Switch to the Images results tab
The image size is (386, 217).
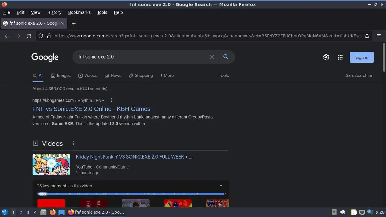tap(61, 76)
